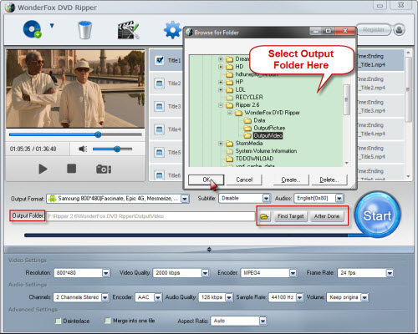The width and height of the screenshot is (418, 334).
Task: Open the Aspect Ratio dropdown
Action: (263, 321)
